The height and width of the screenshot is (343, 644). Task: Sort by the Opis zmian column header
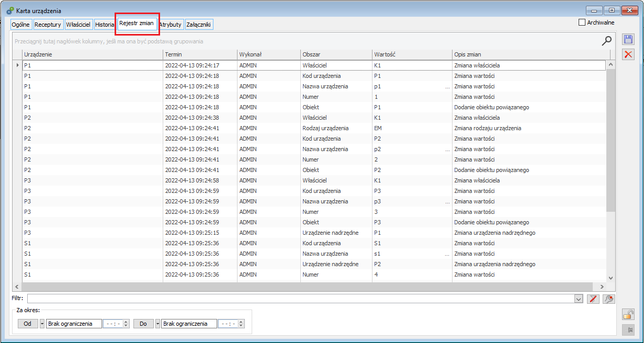[x=531, y=54]
